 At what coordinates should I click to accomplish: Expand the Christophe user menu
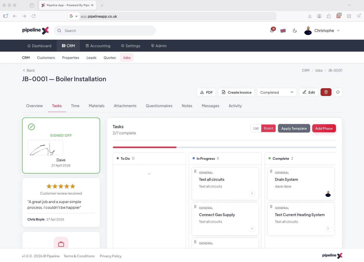pyautogui.click(x=322, y=31)
